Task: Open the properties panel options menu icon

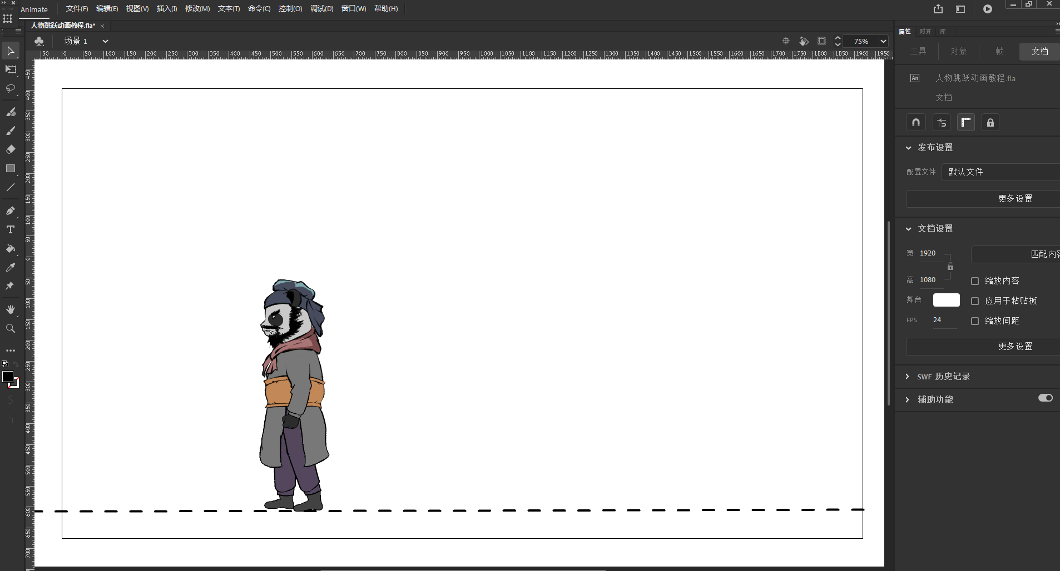Action: [1057, 32]
